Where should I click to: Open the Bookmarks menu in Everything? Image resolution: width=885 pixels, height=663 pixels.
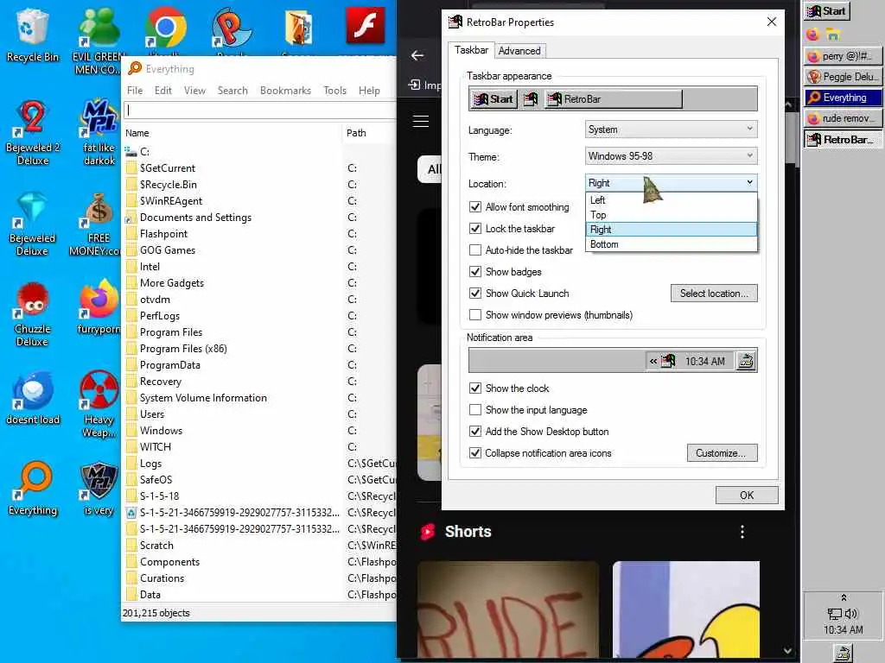[285, 90]
